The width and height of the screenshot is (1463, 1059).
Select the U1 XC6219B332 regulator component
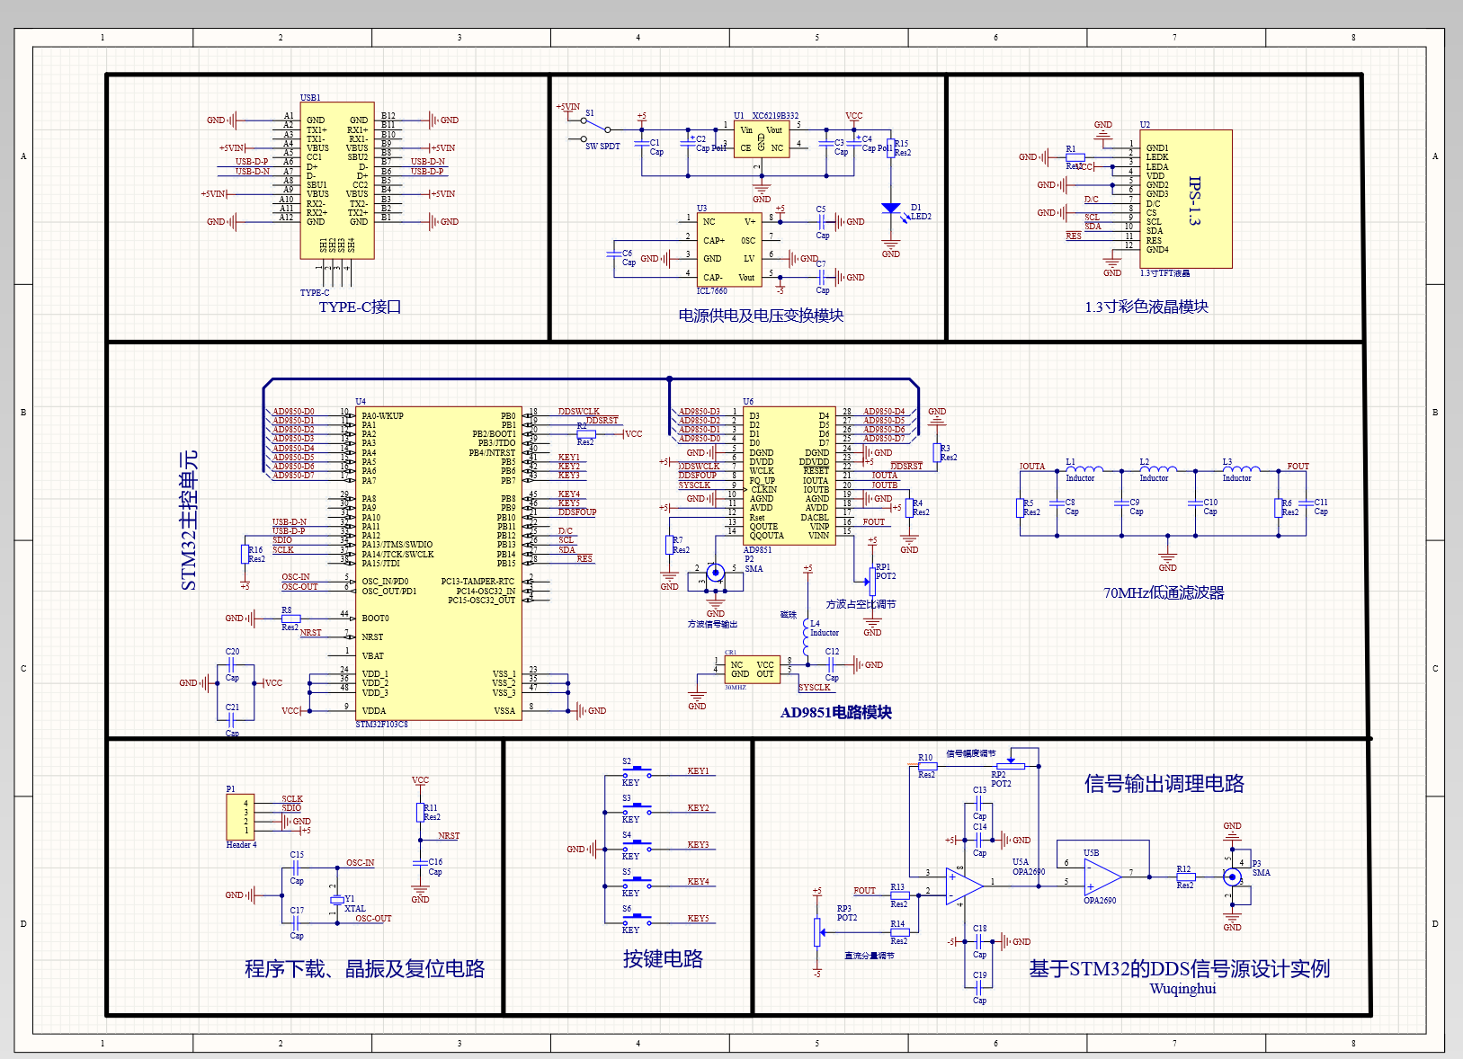[762, 139]
